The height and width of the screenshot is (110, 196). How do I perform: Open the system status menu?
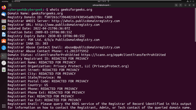(x=190, y=1)
